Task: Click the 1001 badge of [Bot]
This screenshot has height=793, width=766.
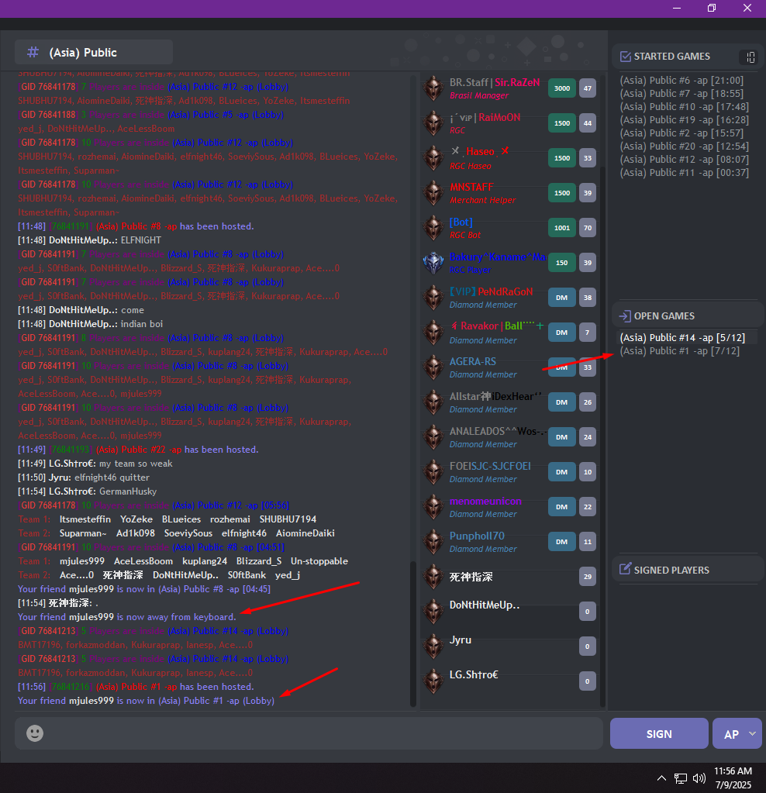Action: pos(562,228)
